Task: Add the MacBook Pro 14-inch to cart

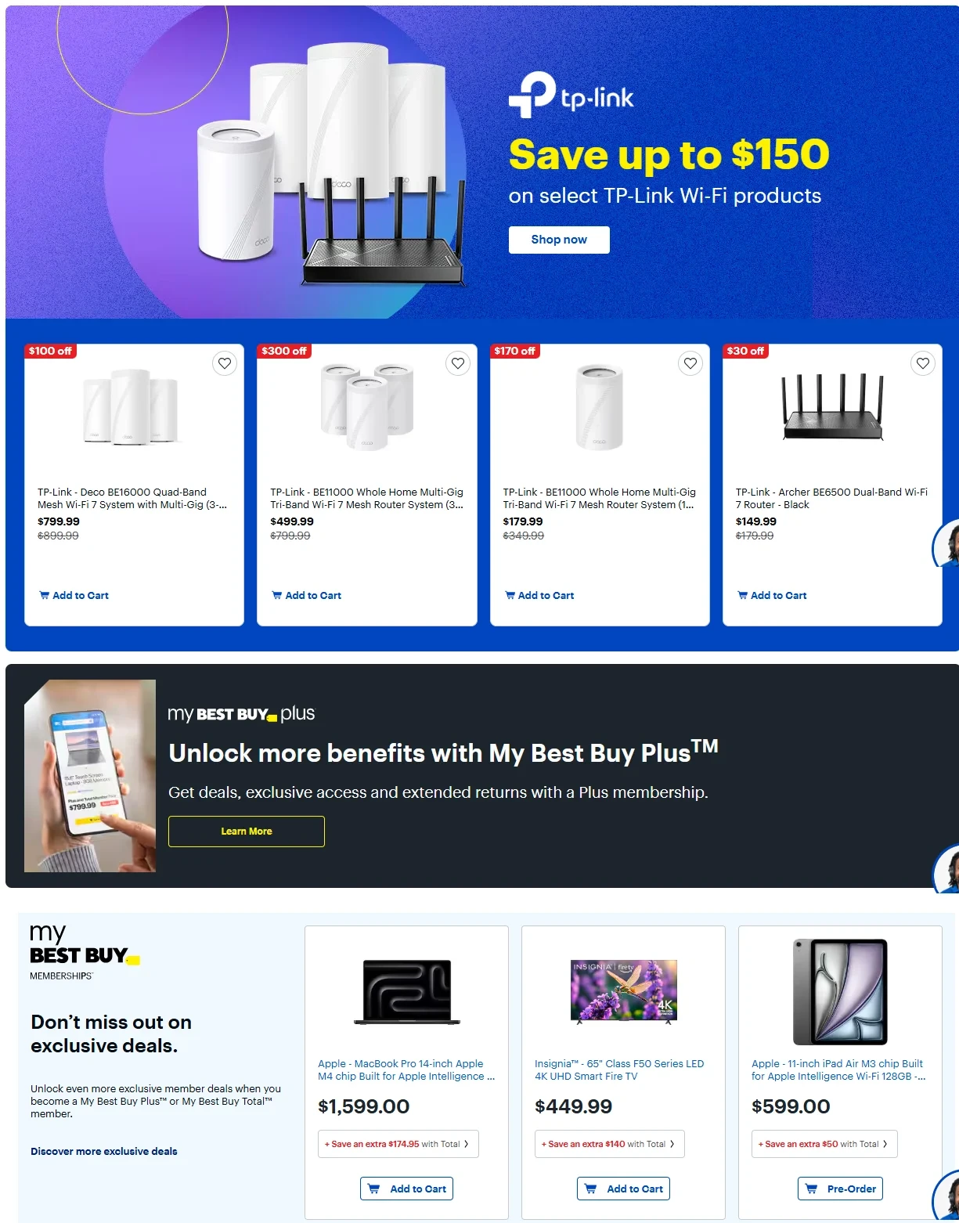Action: [x=407, y=1189]
